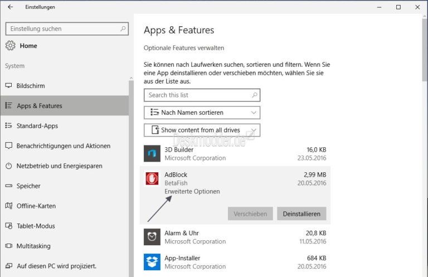Image resolution: width=428 pixels, height=277 pixels.
Task: Click the magnifier in Search this list
Action: point(254,95)
